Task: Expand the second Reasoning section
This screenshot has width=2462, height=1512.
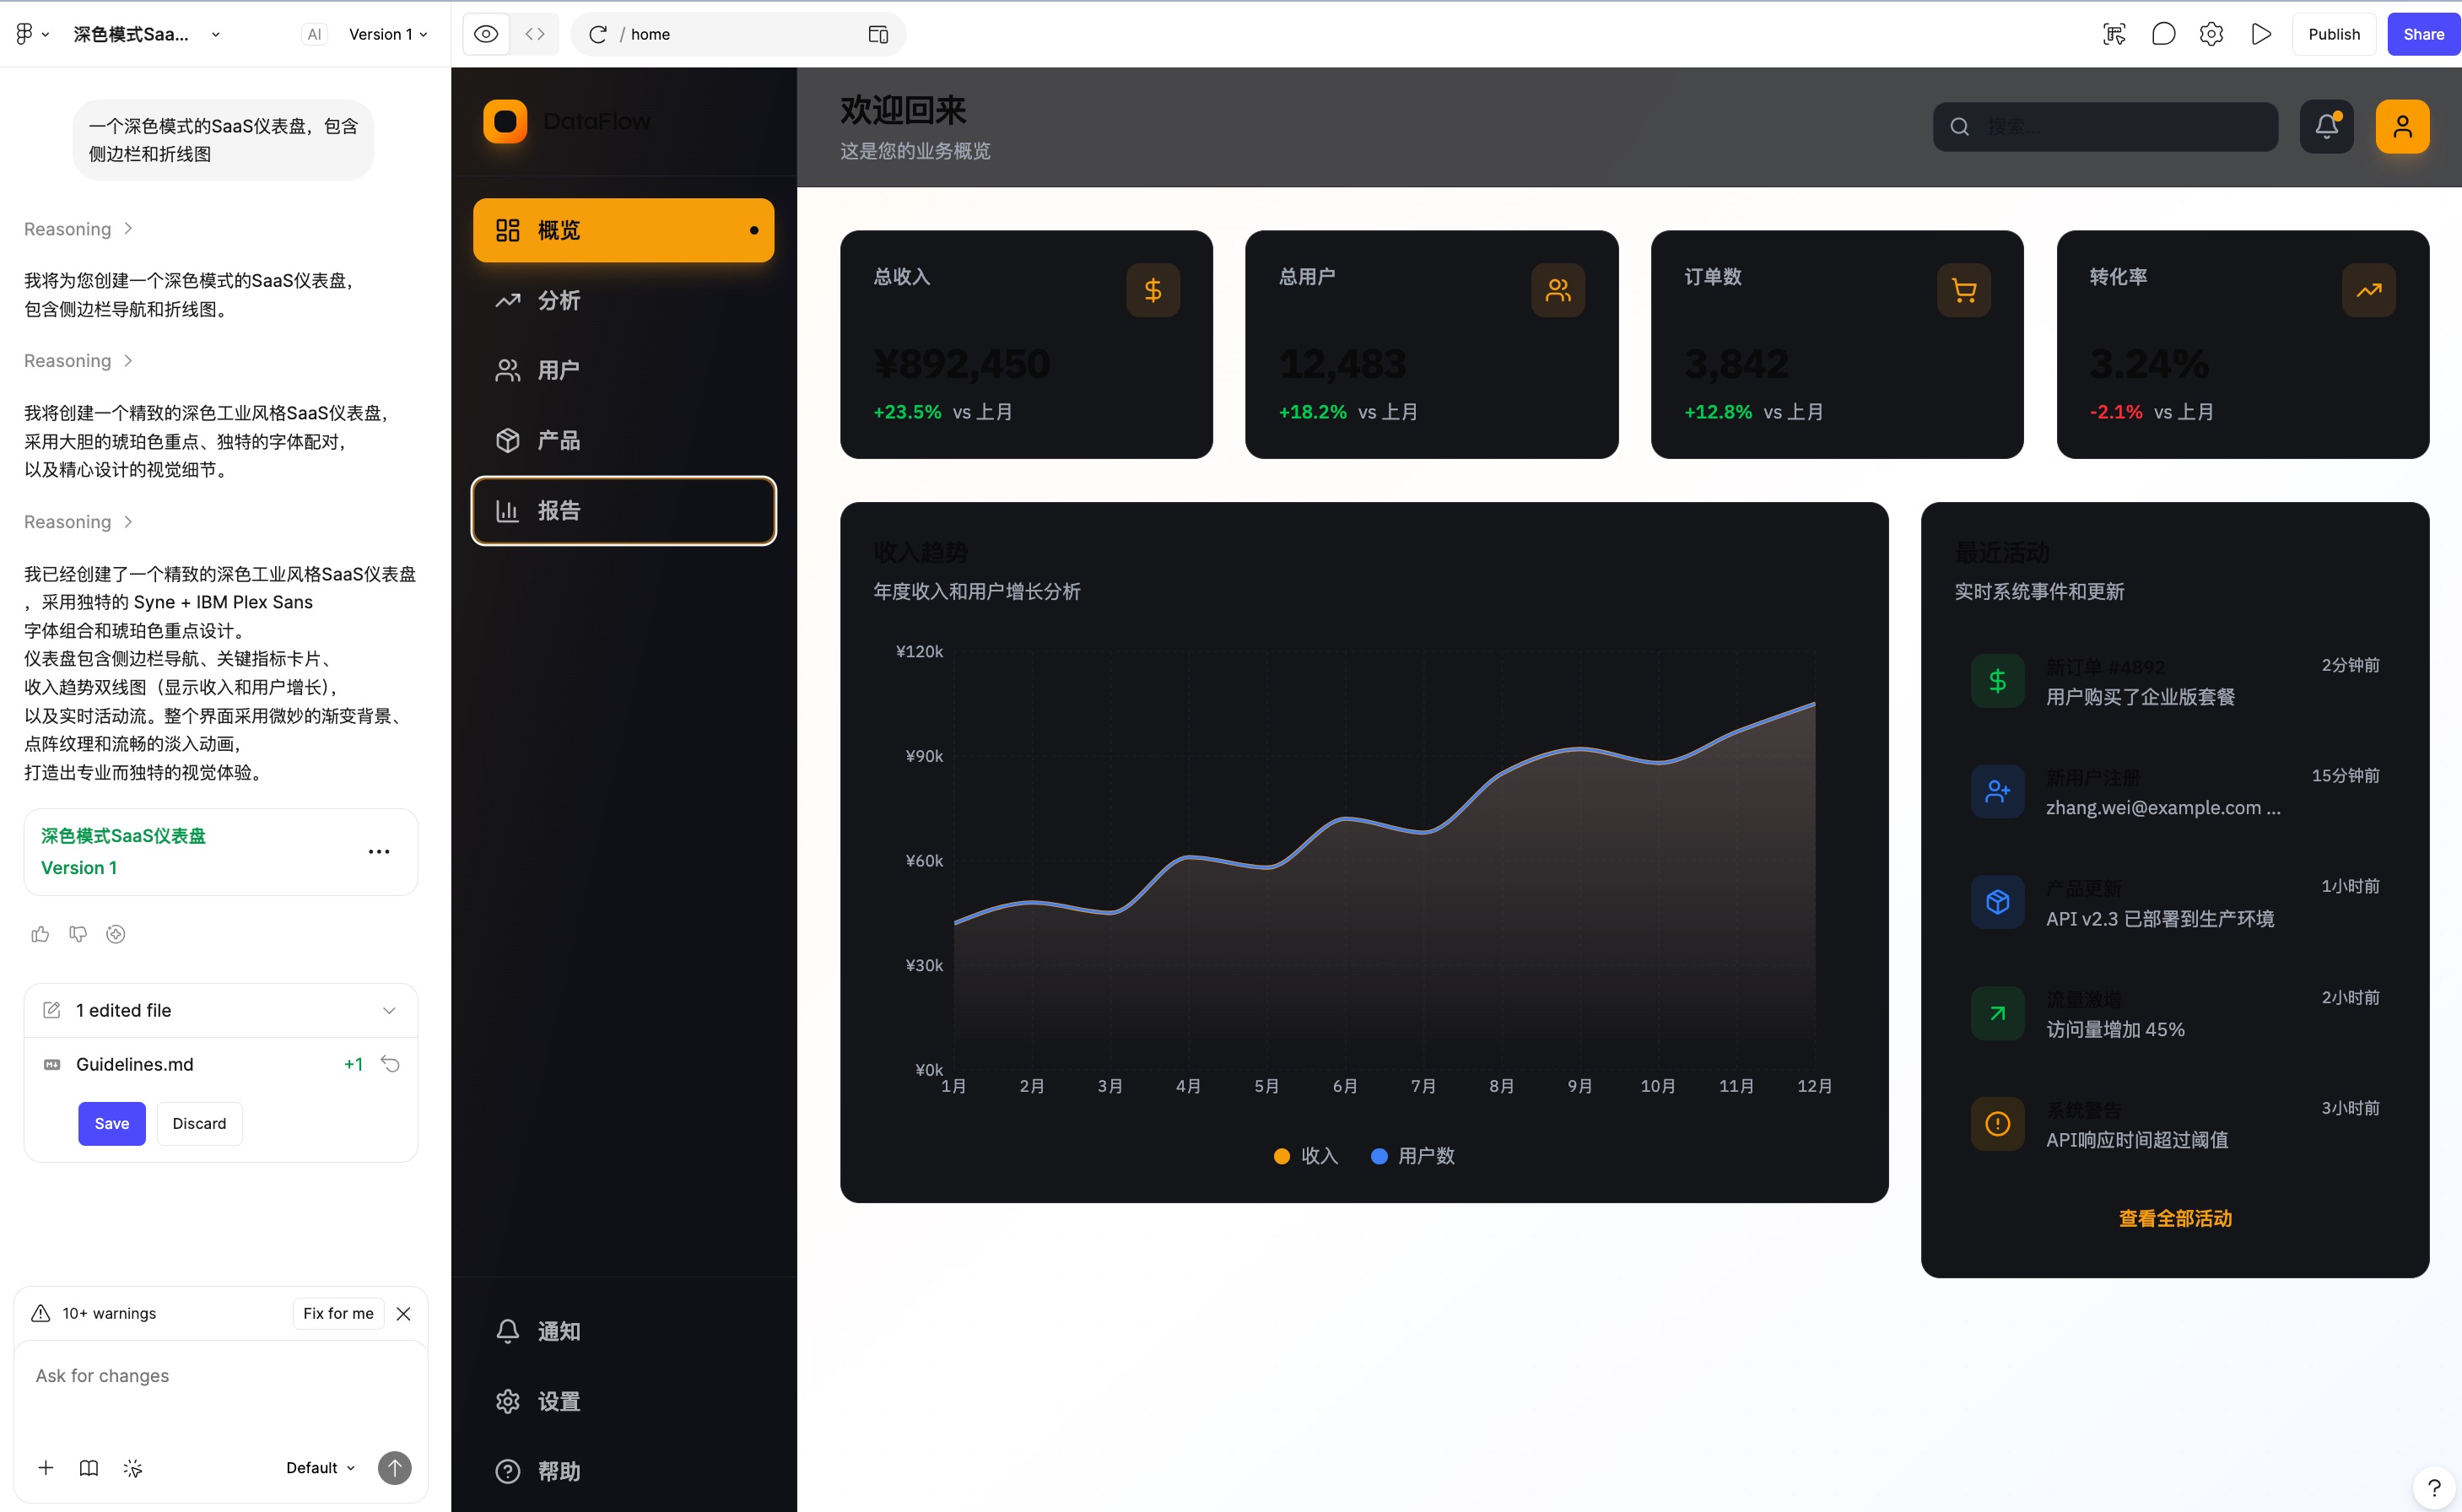Action: point(78,361)
